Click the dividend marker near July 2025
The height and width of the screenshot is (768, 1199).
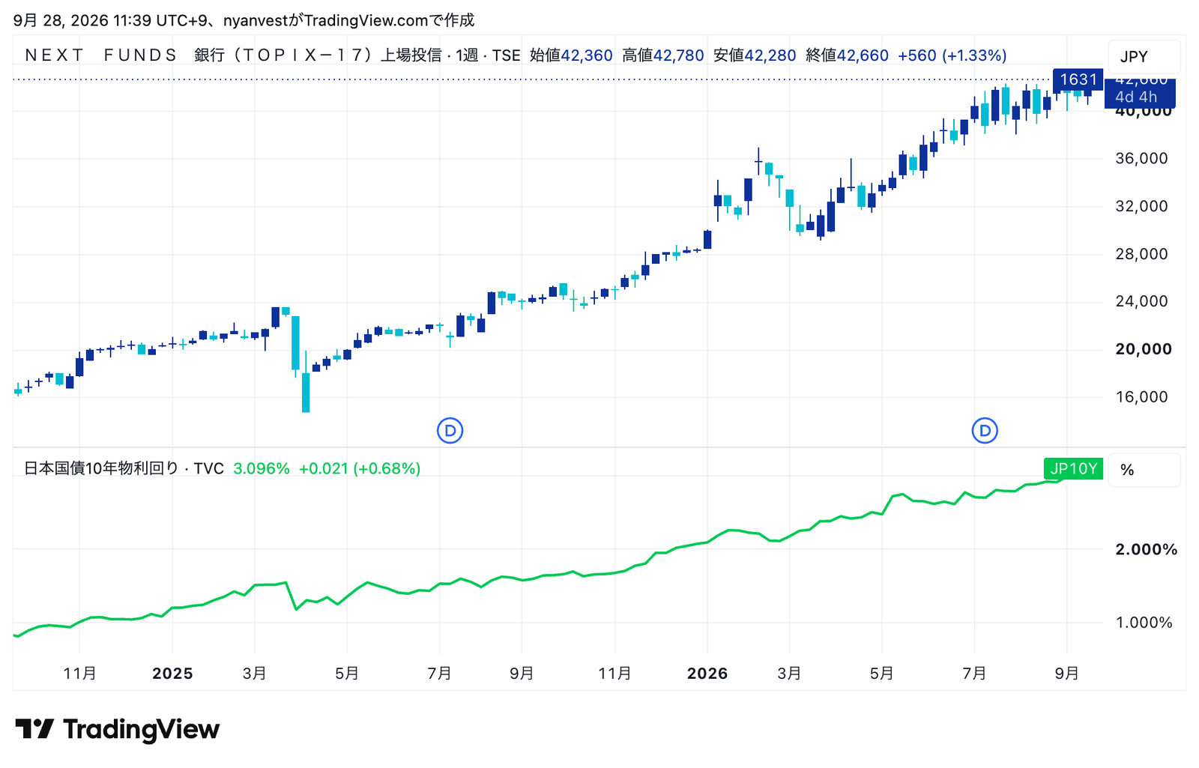[450, 430]
